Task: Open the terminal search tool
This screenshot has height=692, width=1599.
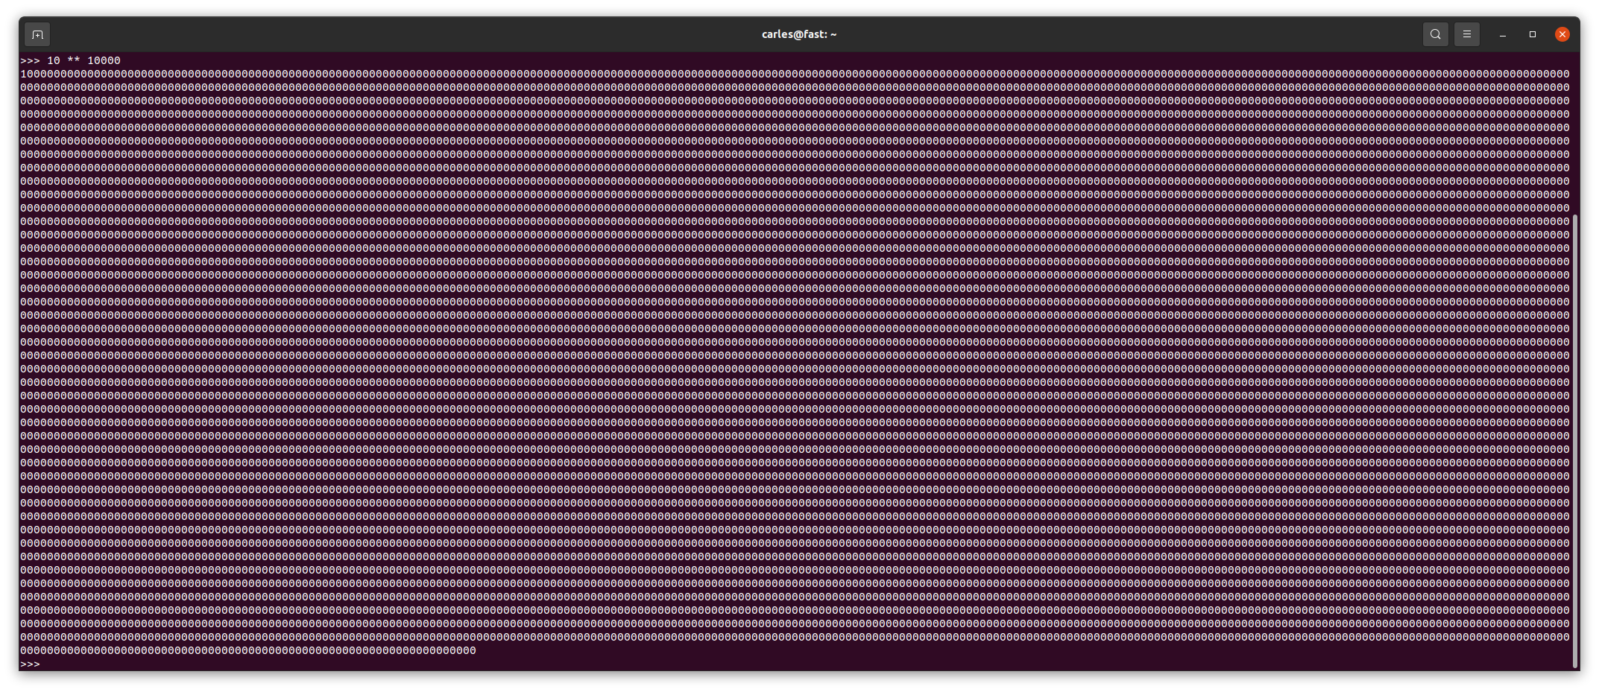Action: pos(1435,34)
